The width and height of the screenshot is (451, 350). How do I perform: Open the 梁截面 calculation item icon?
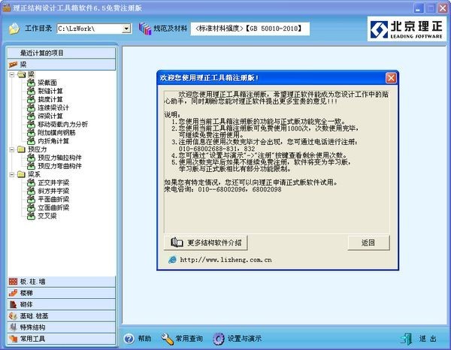[31, 83]
